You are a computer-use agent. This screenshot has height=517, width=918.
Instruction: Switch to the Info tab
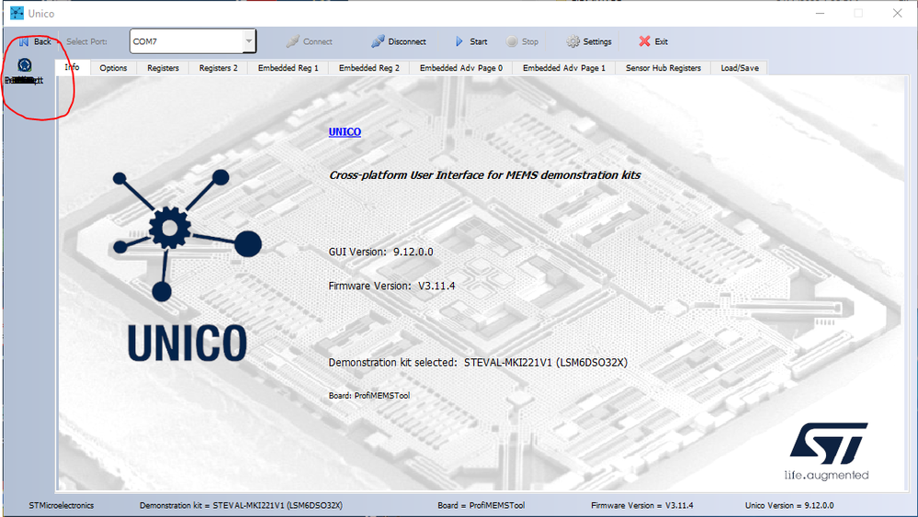(72, 67)
